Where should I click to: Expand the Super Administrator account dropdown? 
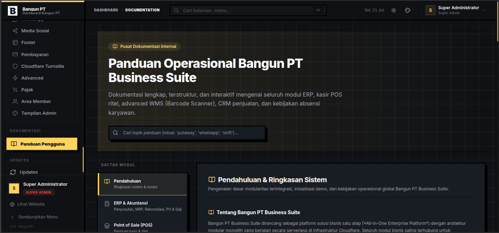pos(456,10)
